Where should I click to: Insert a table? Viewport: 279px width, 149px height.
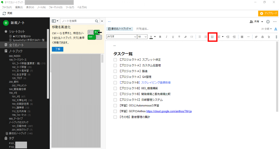pos(242,37)
